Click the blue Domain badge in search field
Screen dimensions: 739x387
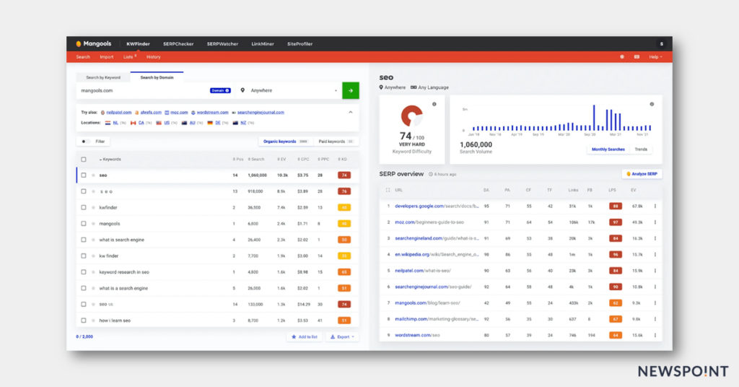coord(220,90)
